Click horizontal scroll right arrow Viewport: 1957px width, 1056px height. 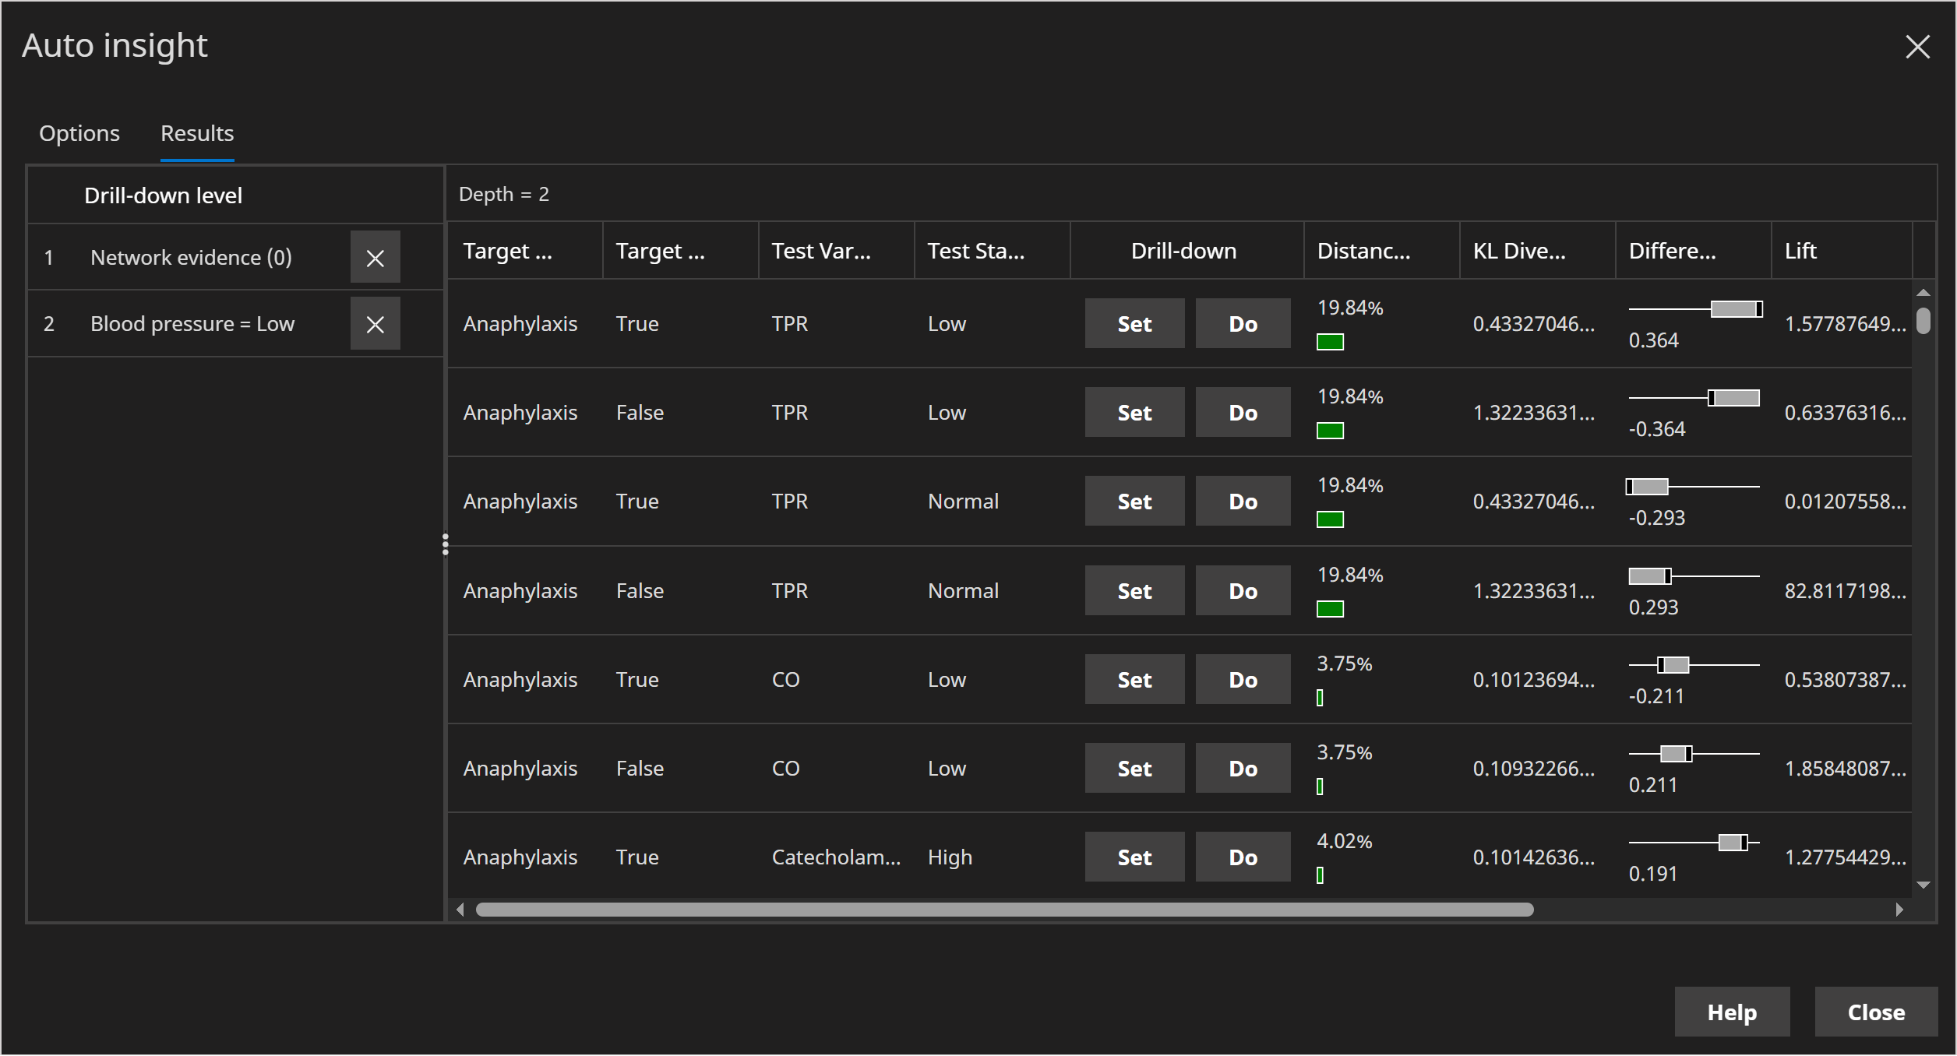click(1899, 910)
